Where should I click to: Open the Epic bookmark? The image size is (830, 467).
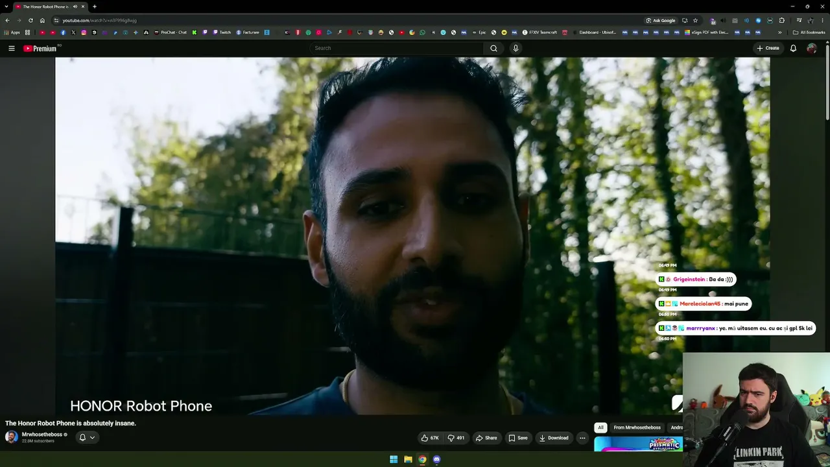(479, 32)
